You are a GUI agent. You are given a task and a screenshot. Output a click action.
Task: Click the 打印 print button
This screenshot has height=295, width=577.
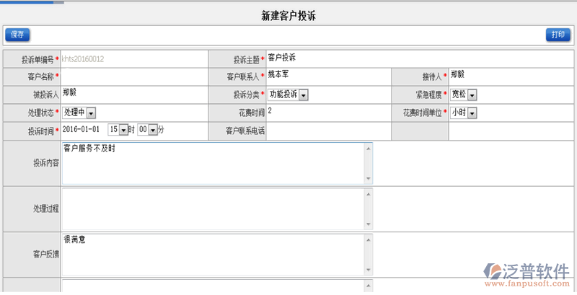[558, 35]
